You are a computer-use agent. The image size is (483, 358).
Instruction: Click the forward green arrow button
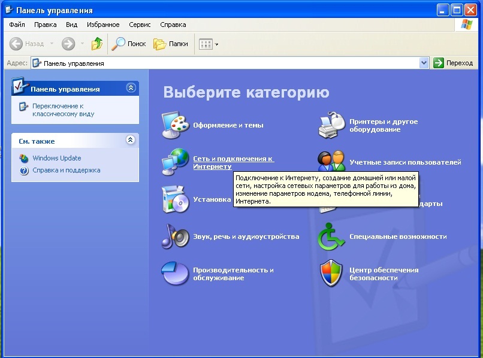[x=68, y=44]
